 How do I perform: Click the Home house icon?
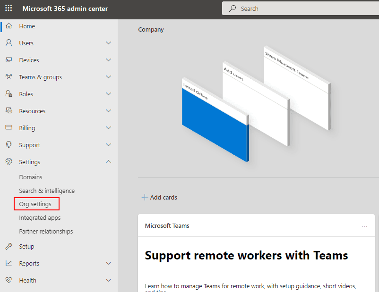click(x=9, y=26)
